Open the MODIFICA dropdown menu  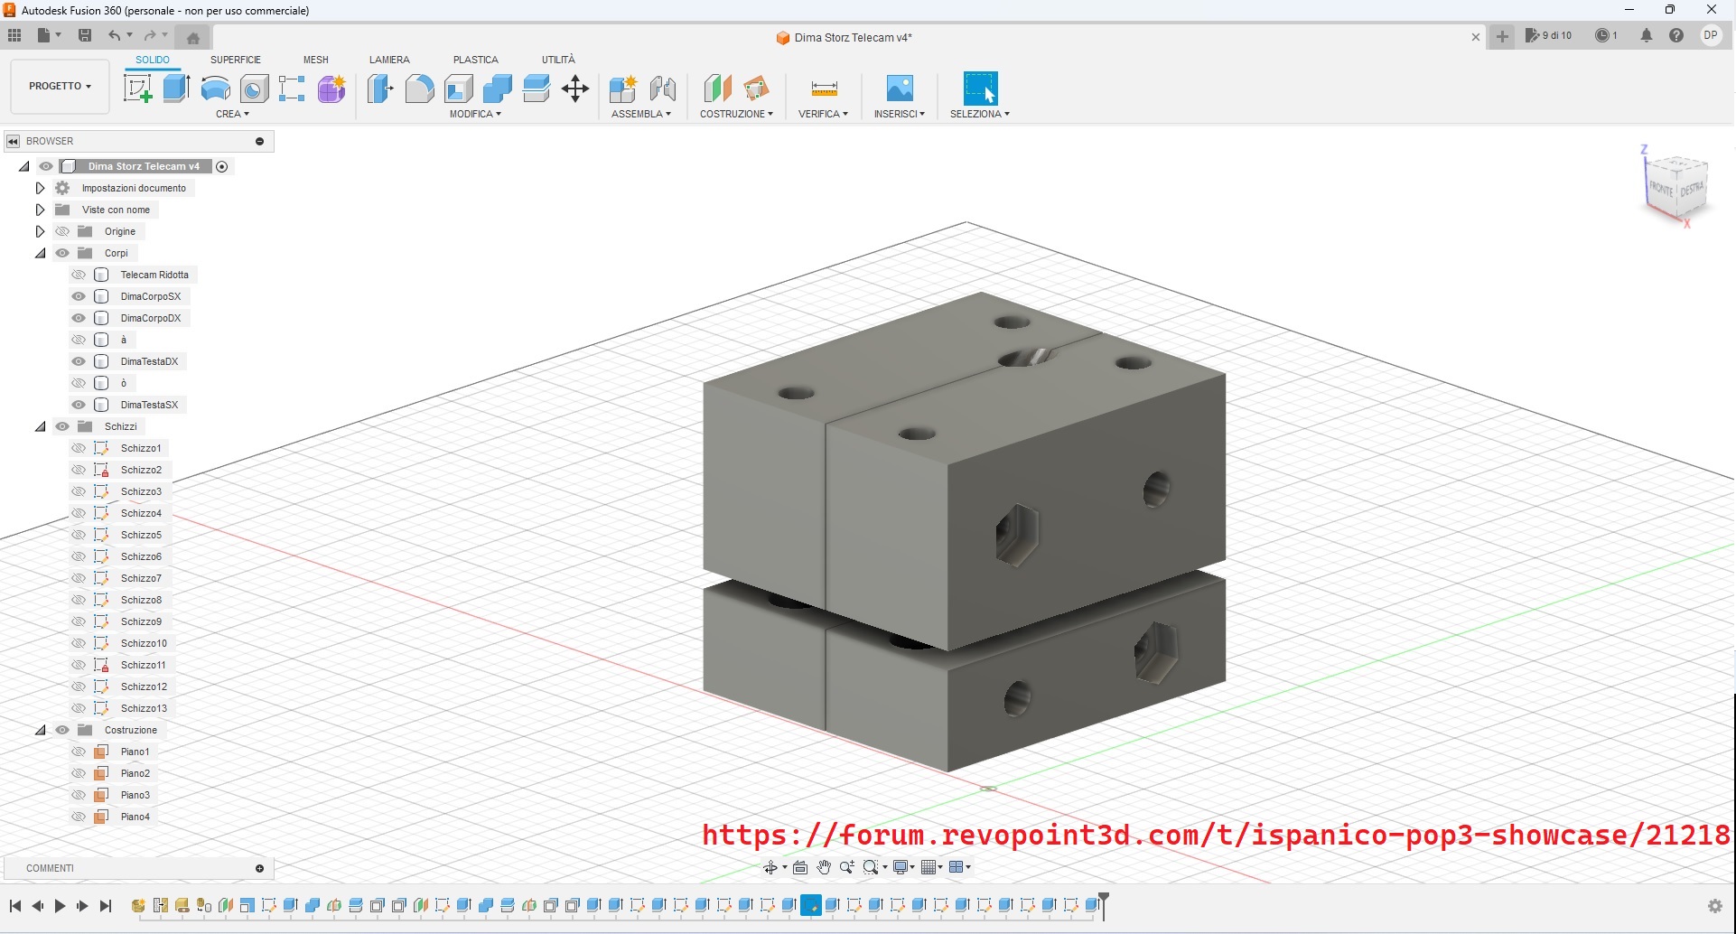tap(475, 114)
